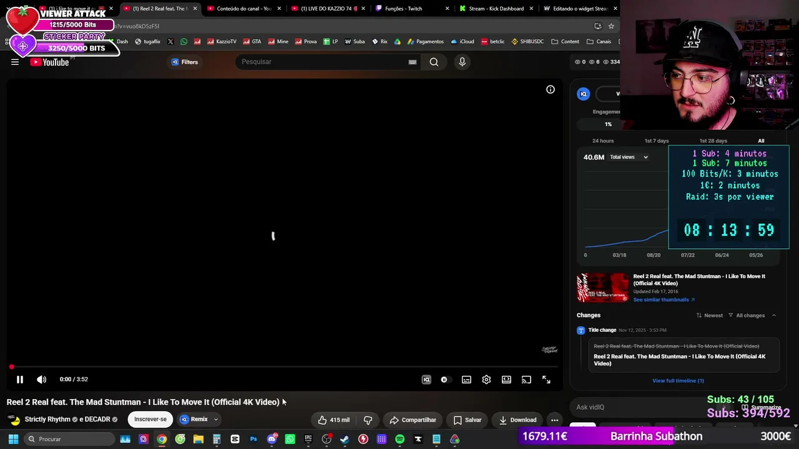Open the video info icon on player
799x449 pixels.
click(x=551, y=90)
